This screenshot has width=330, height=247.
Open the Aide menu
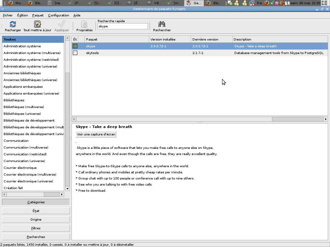pyautogui.click(x=77, y=15)
